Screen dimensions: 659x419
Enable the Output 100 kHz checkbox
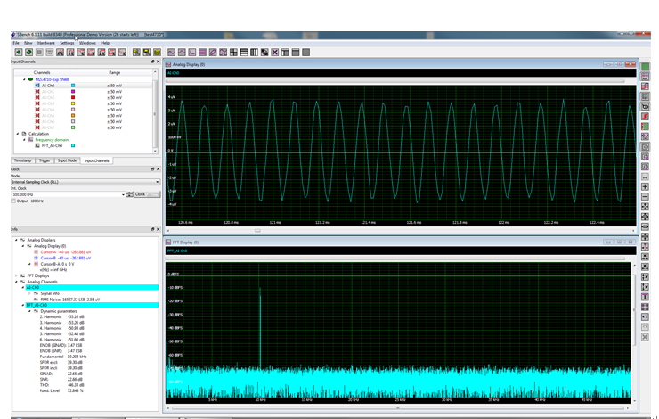tap(13, 201)
